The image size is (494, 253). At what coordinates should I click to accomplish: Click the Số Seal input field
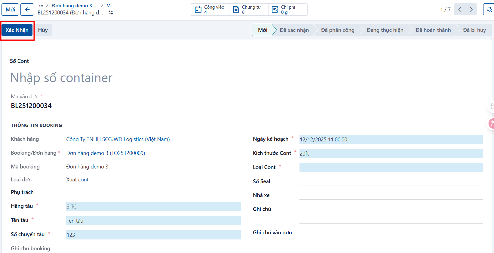point(391,181)
